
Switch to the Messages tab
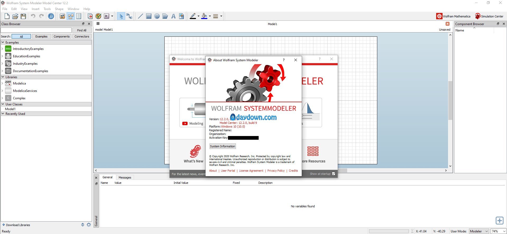tap(125, 177)
